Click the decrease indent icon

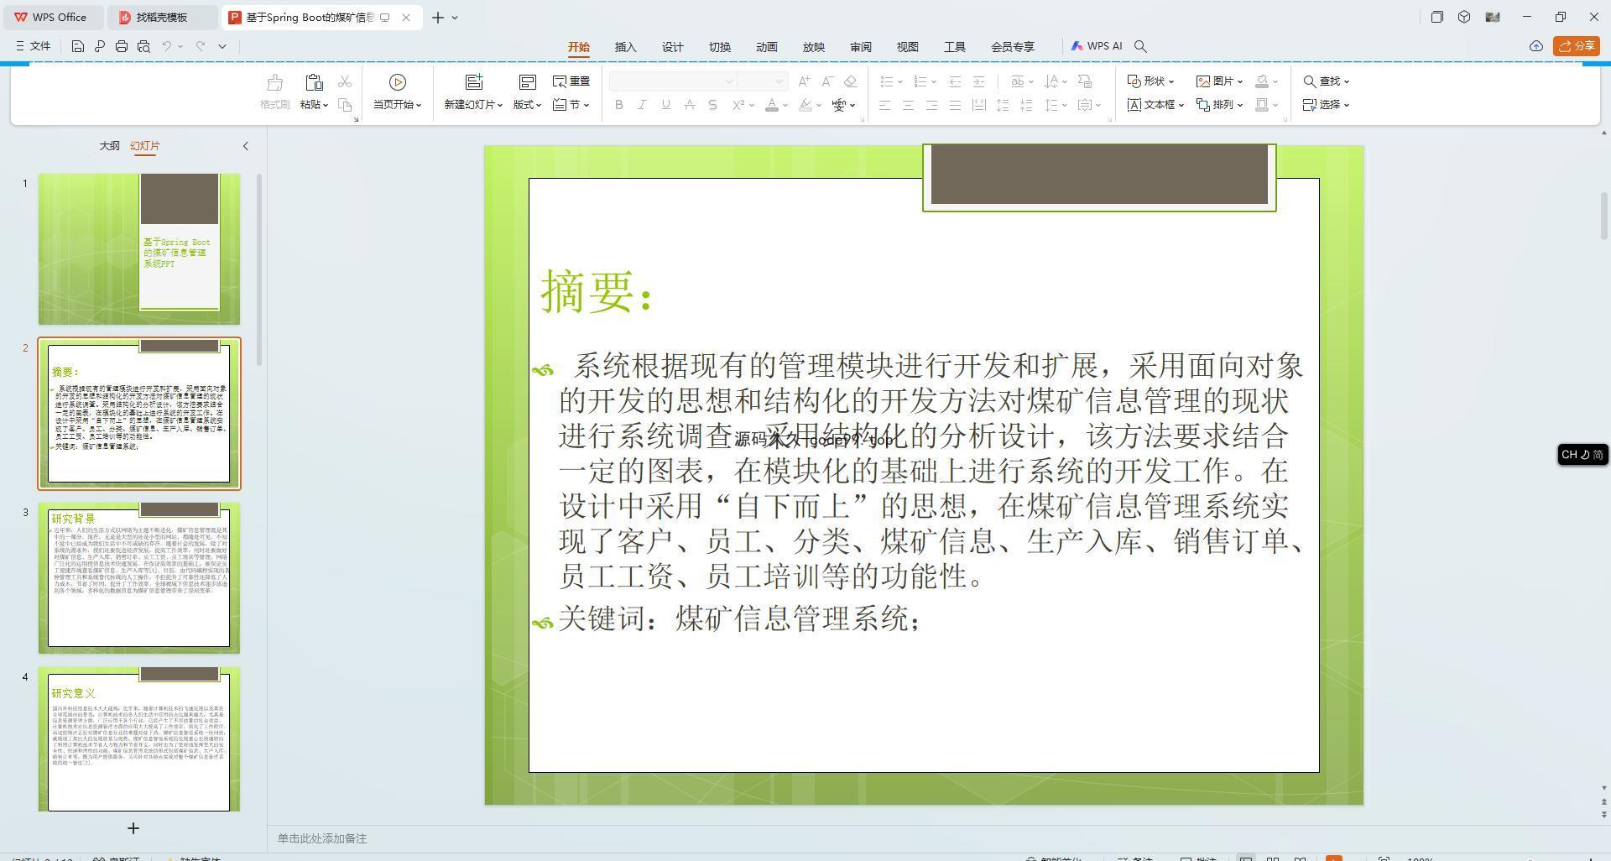pyautogui.click(x=955, y=81)
